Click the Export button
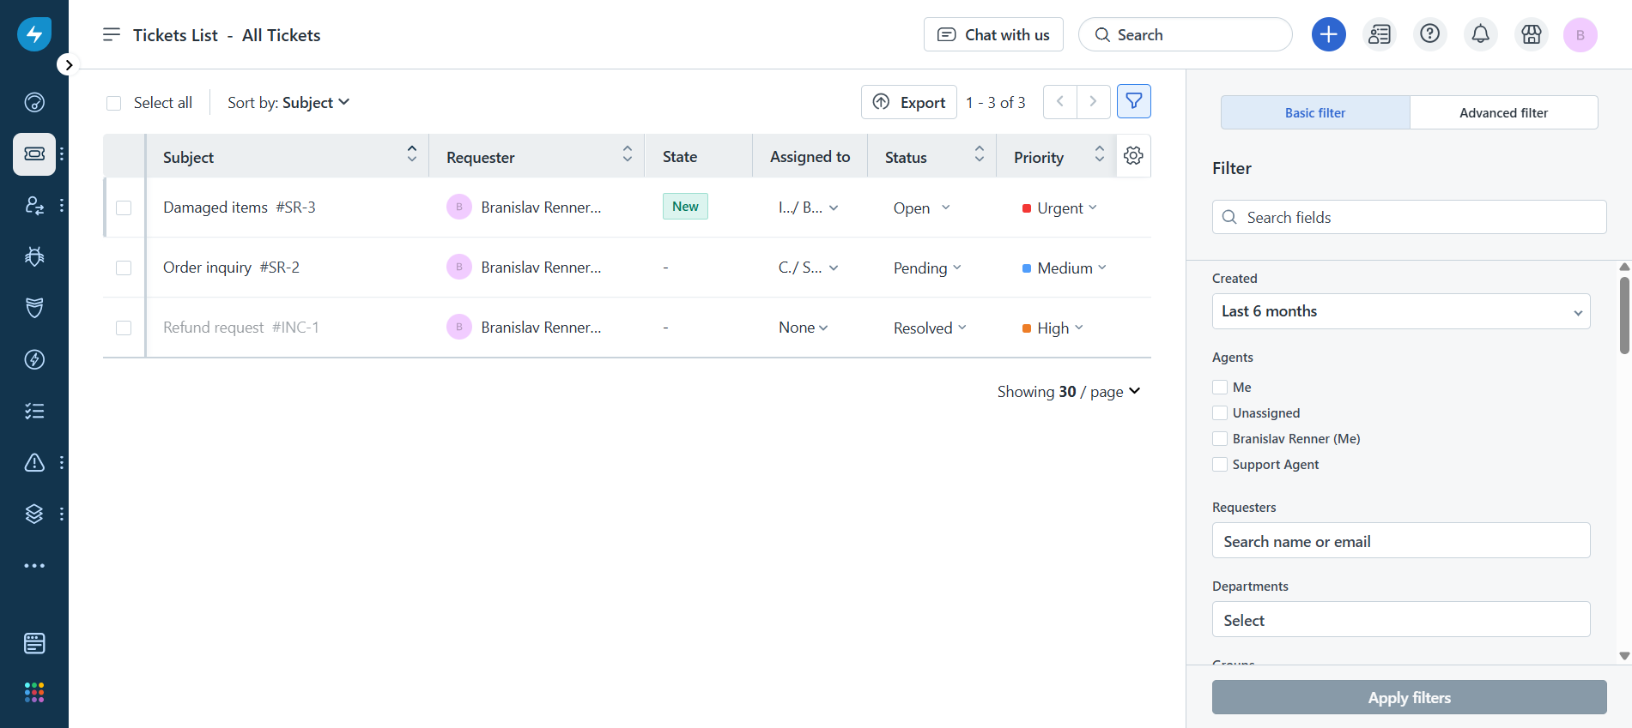Viewport: 1632px width, 728px height. (909, 103)
